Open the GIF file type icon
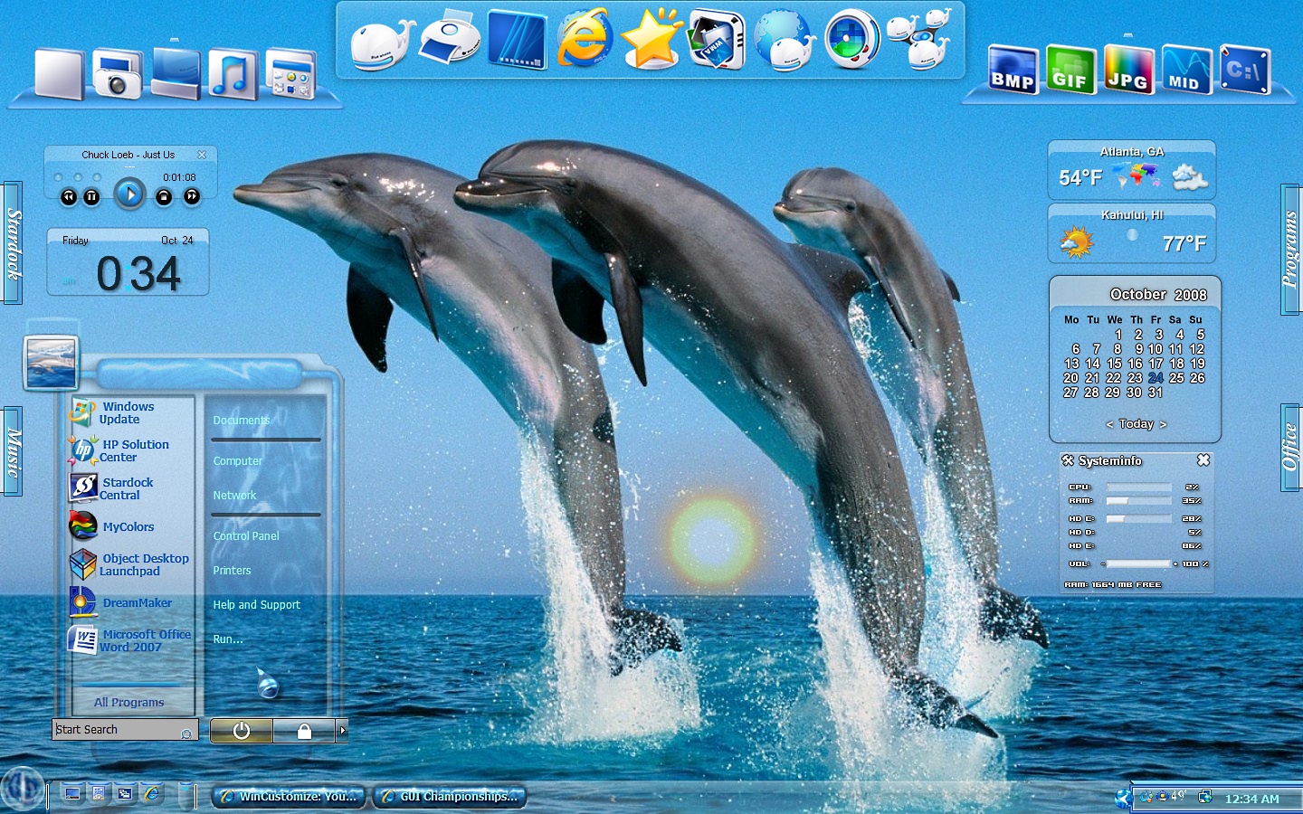 click(1070, 71)
